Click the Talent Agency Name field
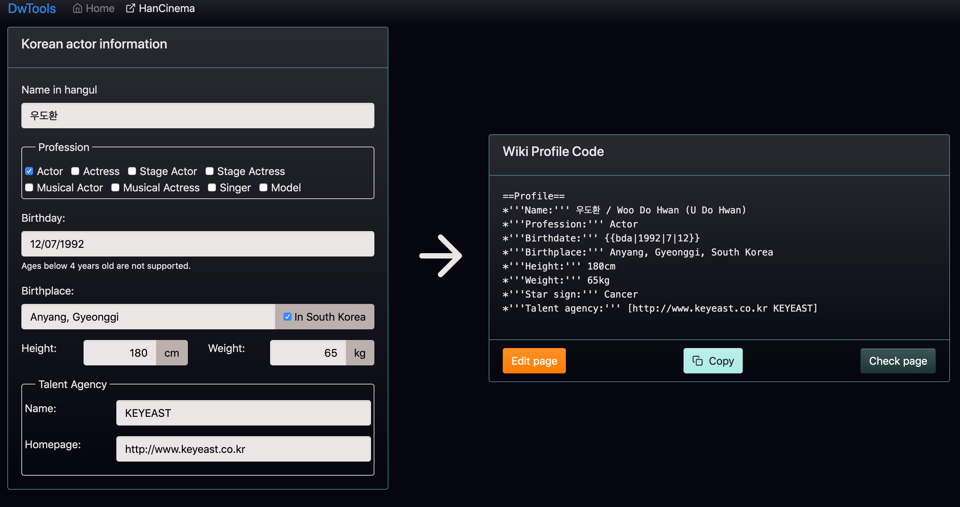Screen dimensions: 960x507 pos(244,413)
